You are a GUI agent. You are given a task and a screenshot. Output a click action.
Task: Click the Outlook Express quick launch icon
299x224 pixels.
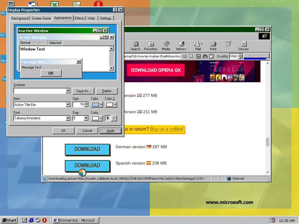tap(38, 220)
